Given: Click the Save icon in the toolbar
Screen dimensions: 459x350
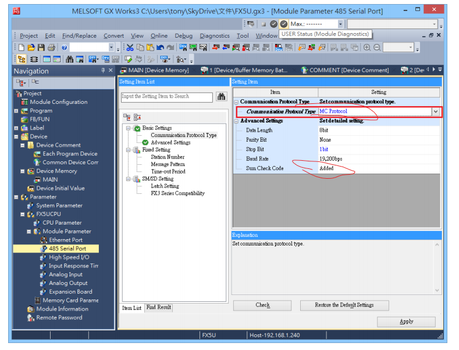Looking at the screenshot, I should [41, 48].
